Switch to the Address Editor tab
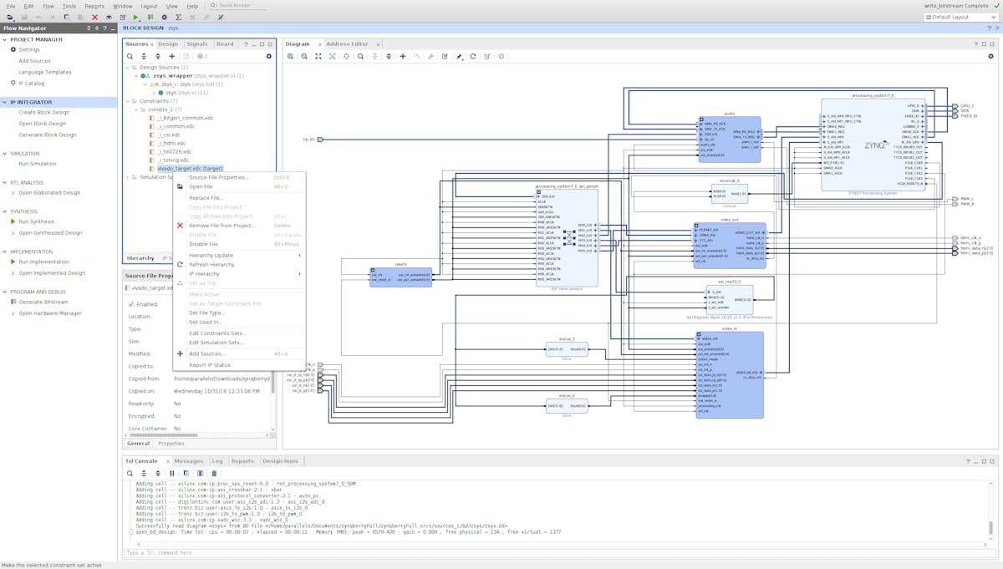Image resolution: width=1003 pixels, height=569 pixels. pos(346,43)
